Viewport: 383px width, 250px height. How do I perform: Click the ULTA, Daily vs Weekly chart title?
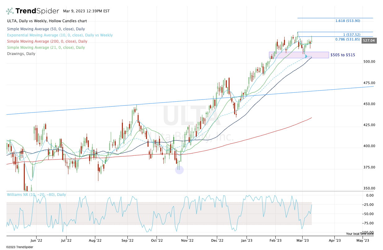(x=47, y=21)
